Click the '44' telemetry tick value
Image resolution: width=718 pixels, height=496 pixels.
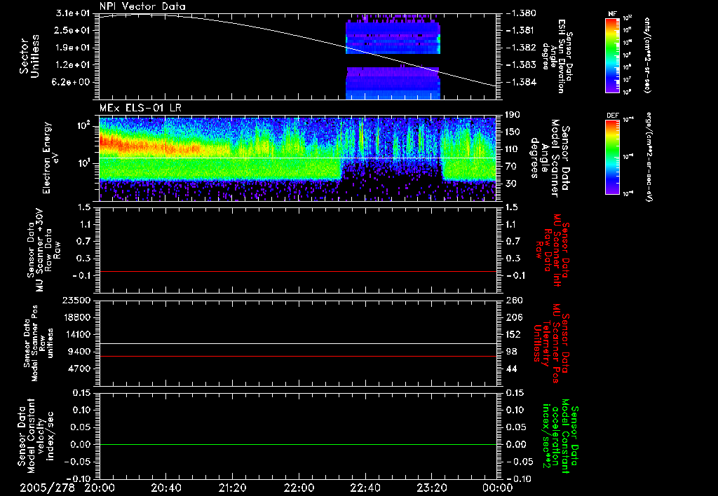[511, 368]
